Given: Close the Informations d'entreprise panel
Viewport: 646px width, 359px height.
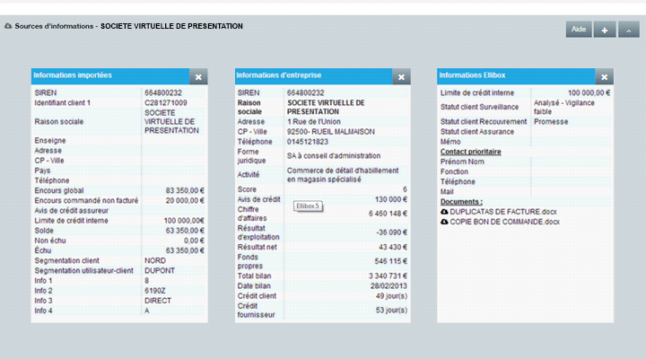Looking at the screenshot, I should point(402,77).
